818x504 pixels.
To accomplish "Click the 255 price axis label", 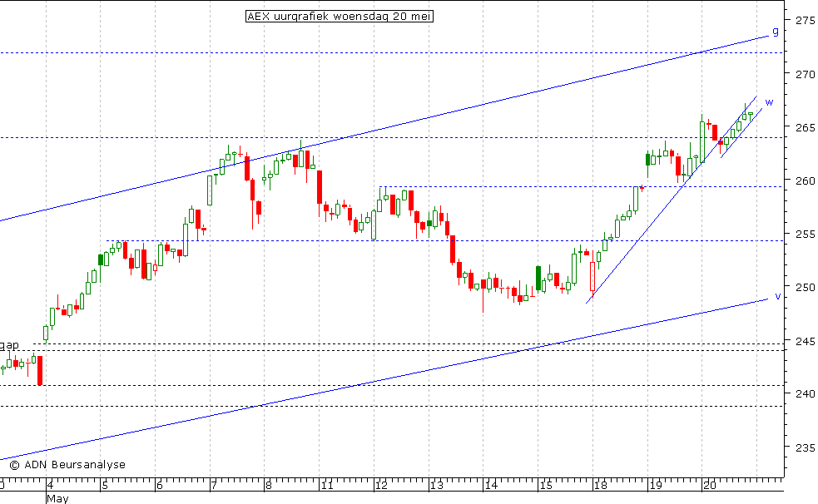I will coord(805,234).
